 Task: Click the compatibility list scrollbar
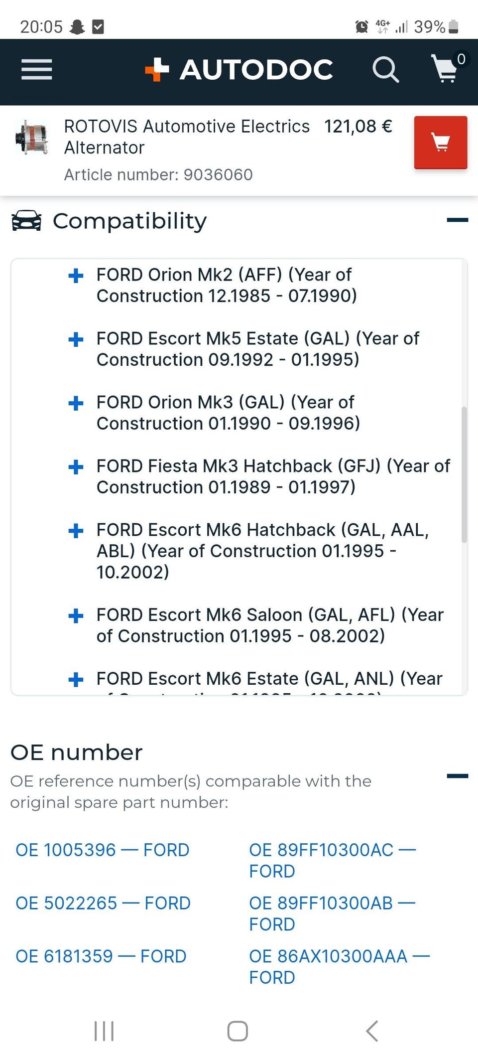tap(464, 474)
